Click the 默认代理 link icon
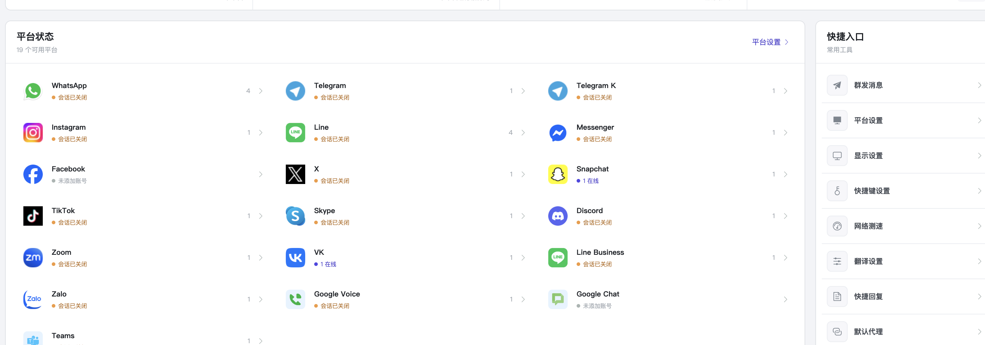 [837, 332]
